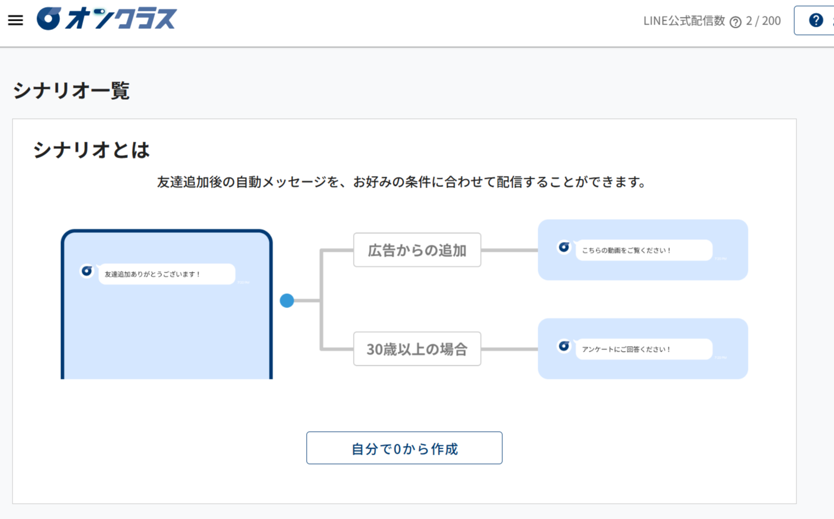Open the help button at top right
This screenshot has width=834, height=519.
pyautogui.click(x=815, y=21)
